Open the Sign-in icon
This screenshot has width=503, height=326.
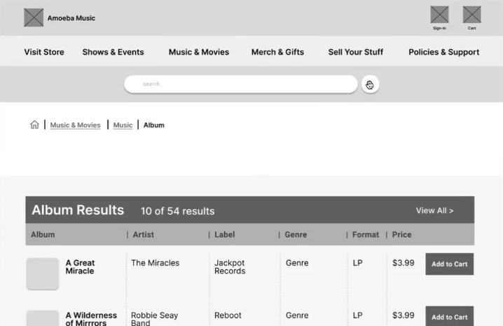439,15
